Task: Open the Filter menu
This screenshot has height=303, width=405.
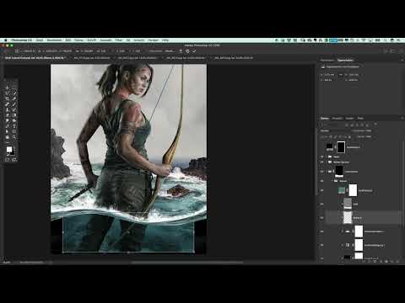Action: coord(119,40)
